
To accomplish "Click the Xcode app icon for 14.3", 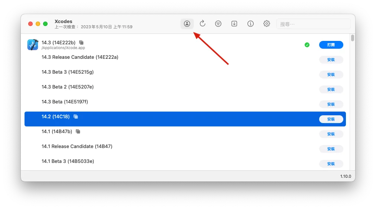I will (x=33, y=45).
